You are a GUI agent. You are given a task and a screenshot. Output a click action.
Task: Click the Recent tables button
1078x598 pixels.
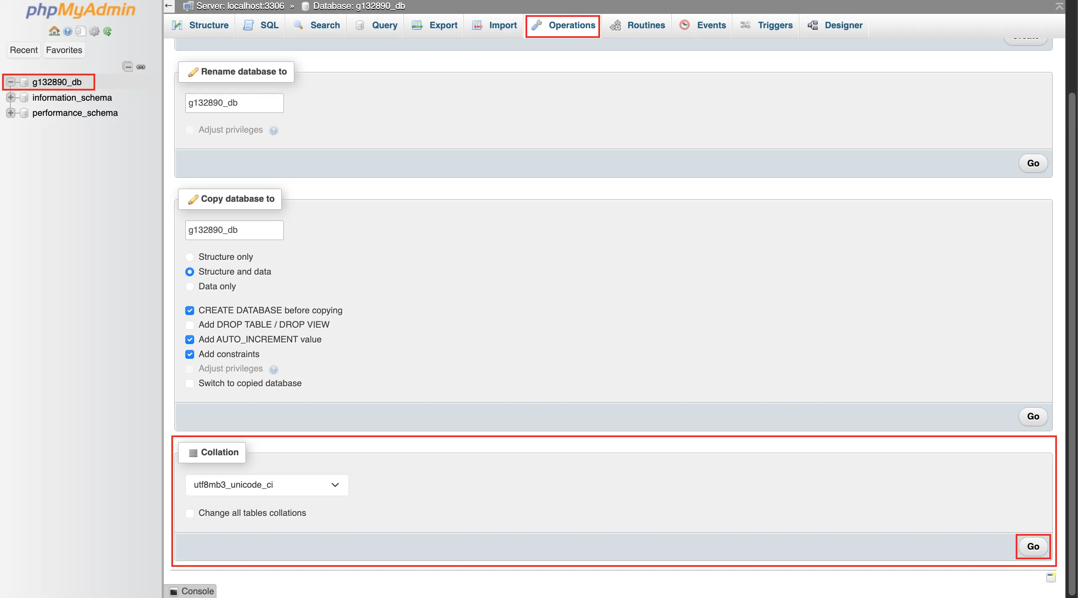[x=24, y=50]
